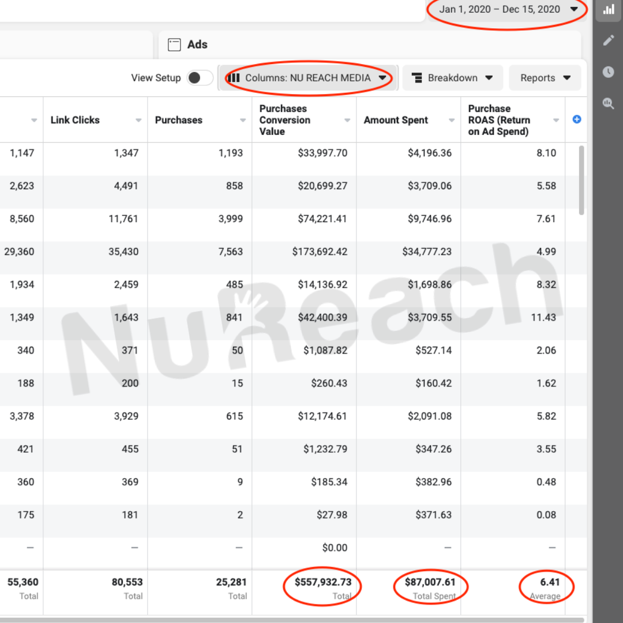Click the columns bars icon beside NU REACH MEDIA
623x623 pixels.
click(x=234, y=78)
